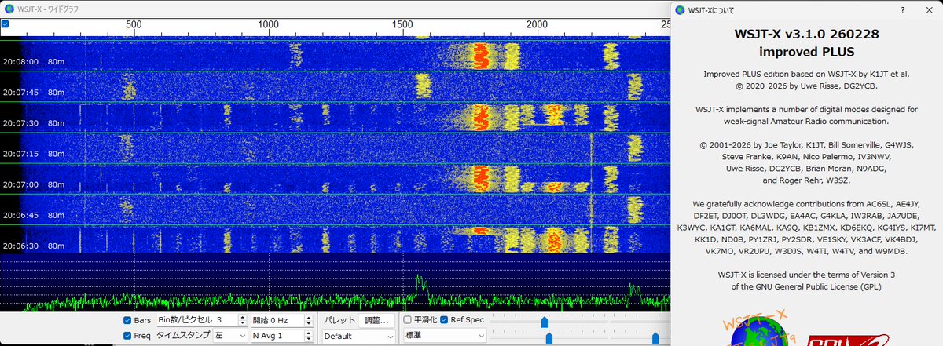Disable the Ref Spec checkbox
The width and height of the screenshot is (943, 346).
click(444, 320)
